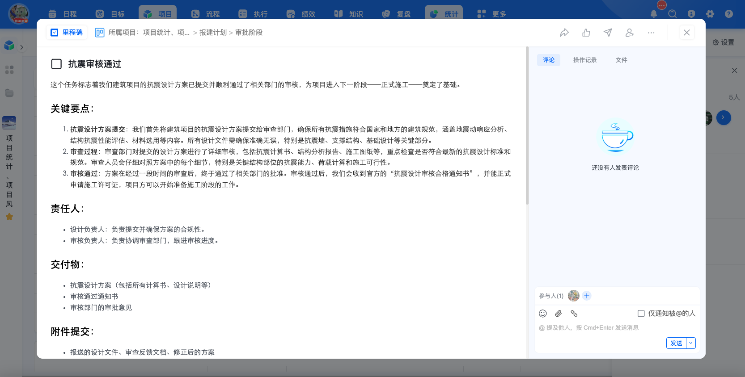
Task: Click the content area vertical scrollbar
Action: point(527,126)
